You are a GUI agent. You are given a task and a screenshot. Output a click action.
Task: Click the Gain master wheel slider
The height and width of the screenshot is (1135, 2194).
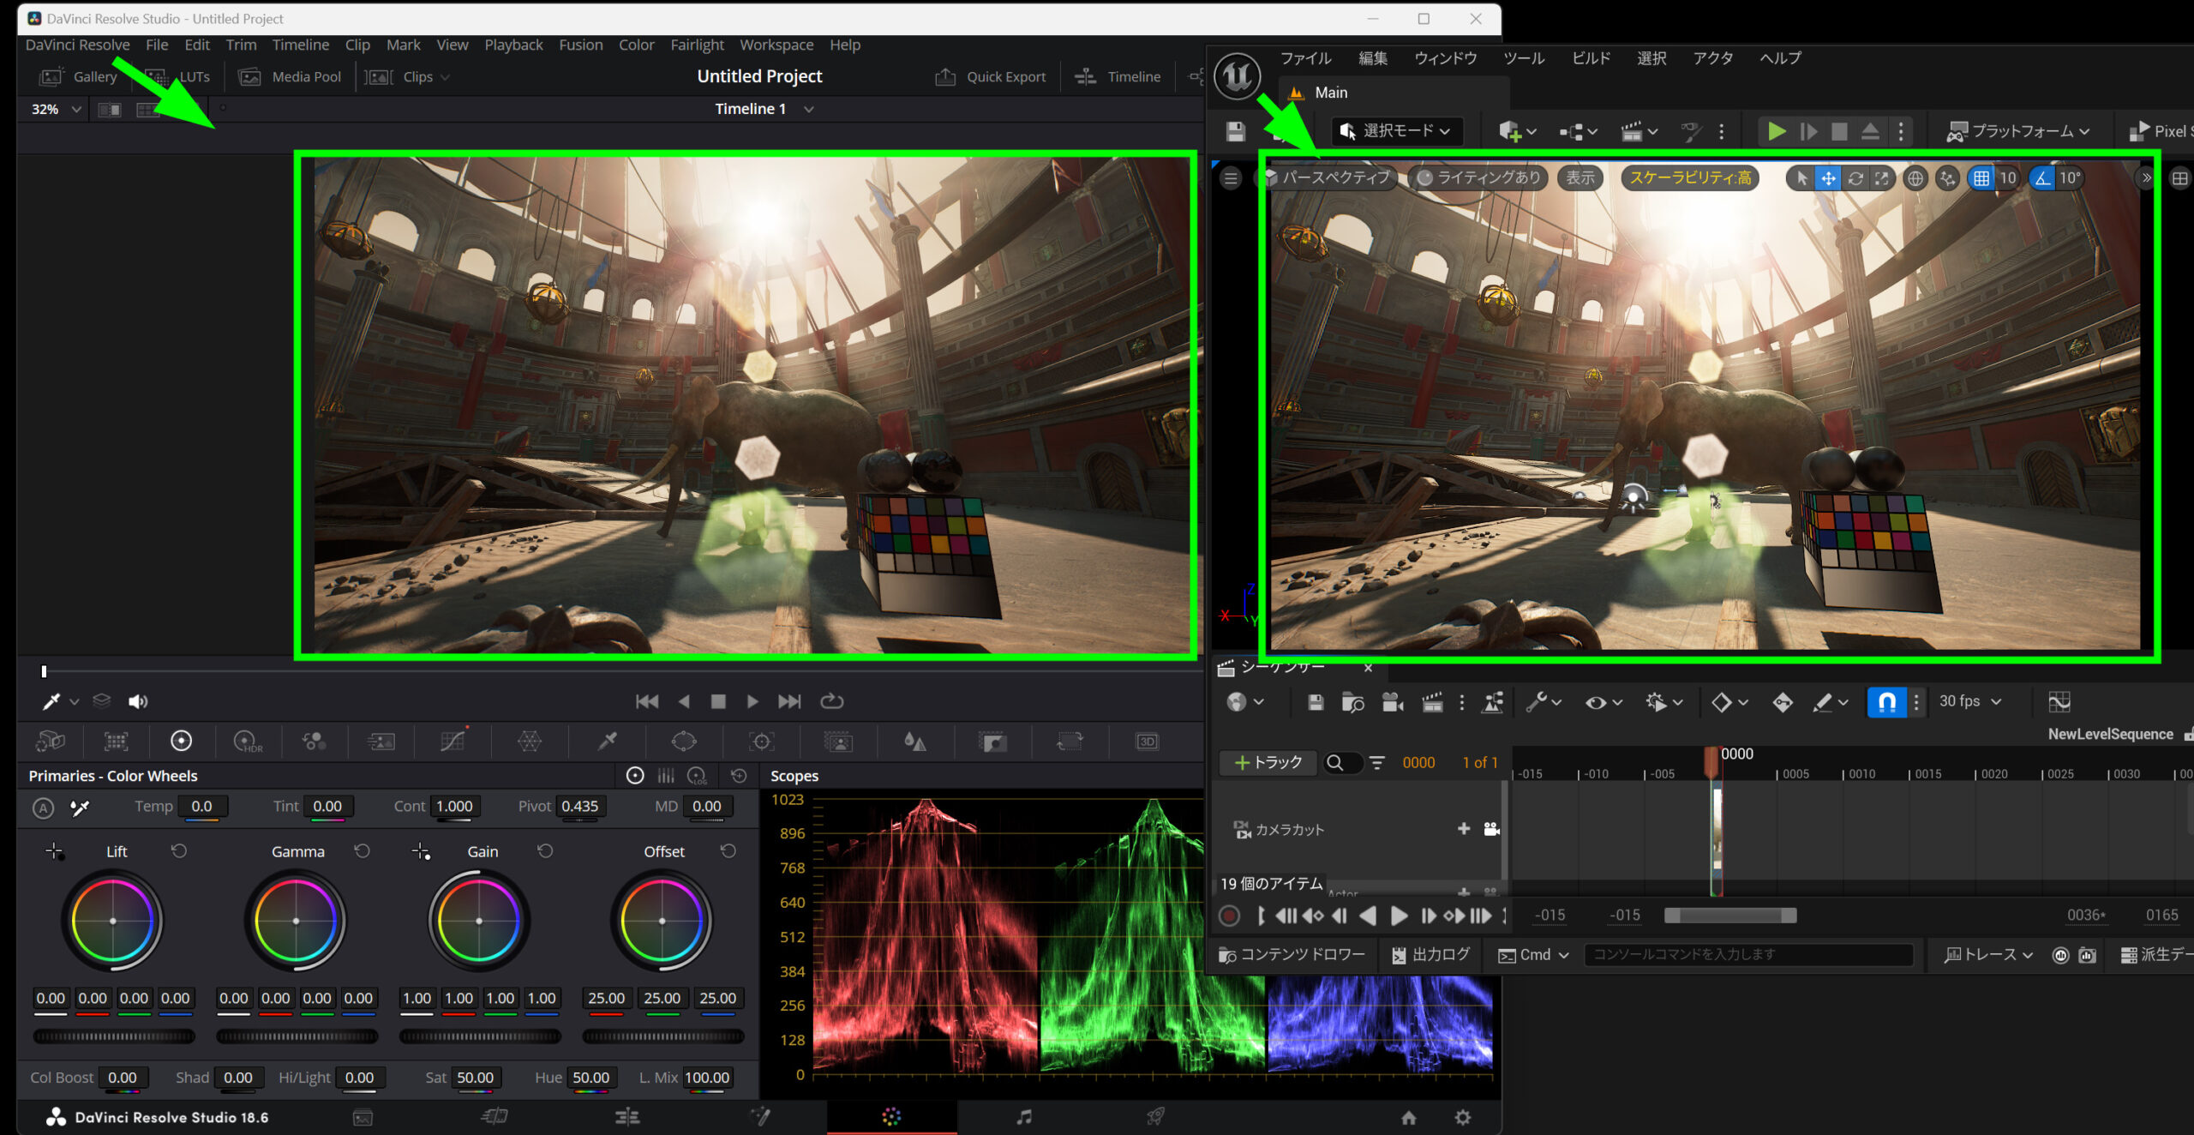pos(480,1036)
